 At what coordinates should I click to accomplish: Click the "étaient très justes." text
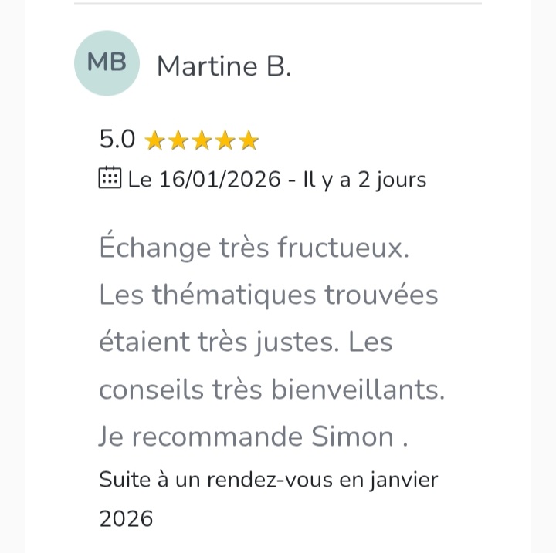[x=219, y=342]
